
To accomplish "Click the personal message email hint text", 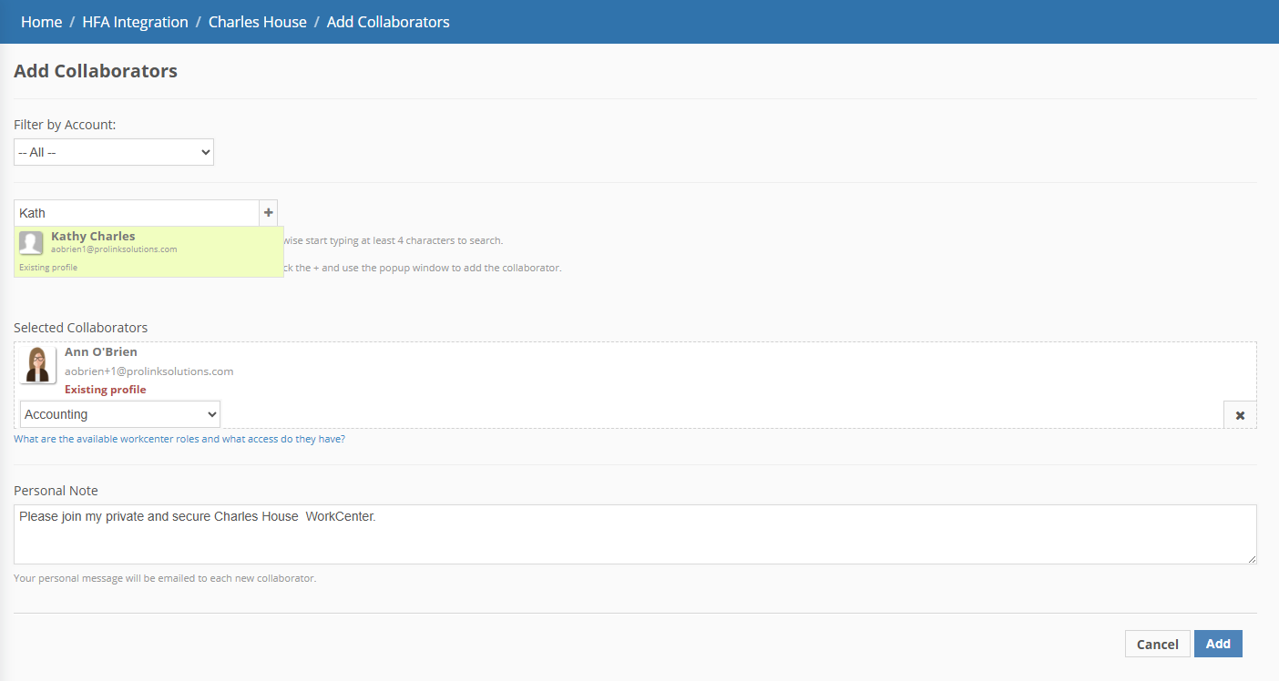I will (165, 578).
